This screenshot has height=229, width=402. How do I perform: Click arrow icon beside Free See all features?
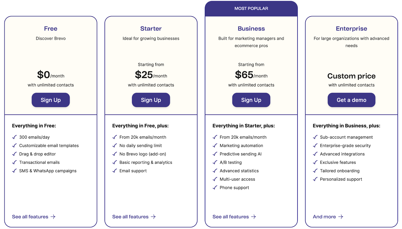(53, 217)
